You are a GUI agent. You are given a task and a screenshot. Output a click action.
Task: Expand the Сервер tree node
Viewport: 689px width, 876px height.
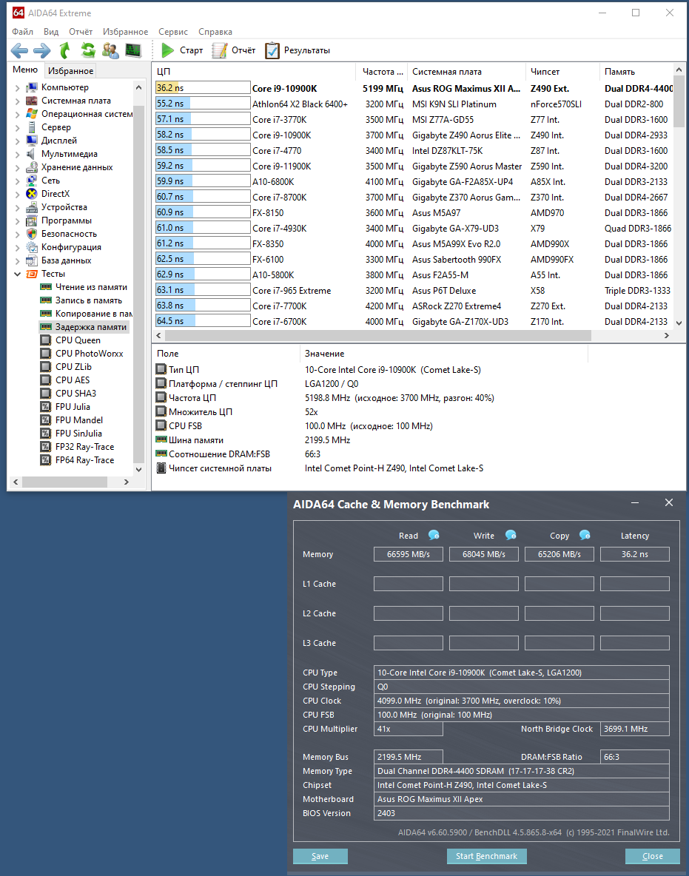pos(17,127)
